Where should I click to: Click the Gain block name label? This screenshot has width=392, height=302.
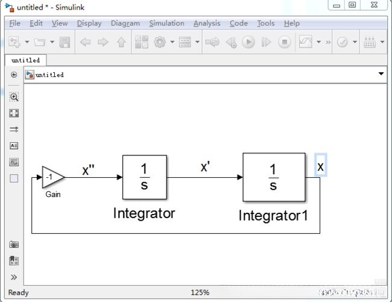tap(53, 194)
